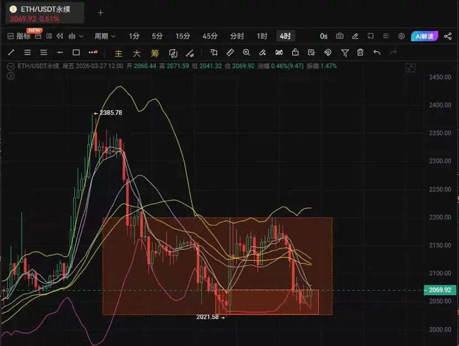Open the 周期 period dropdown

[x=105, y=36]
